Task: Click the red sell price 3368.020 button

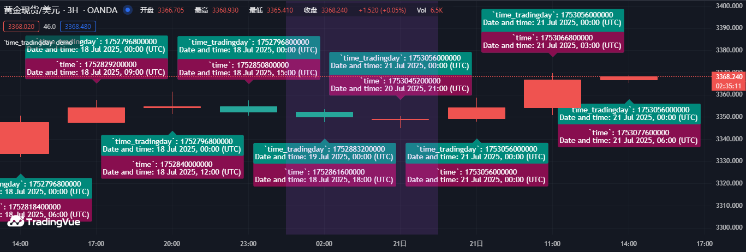Action: (21, 26)
